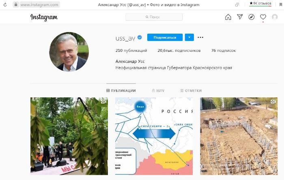Click the Подписаться follow button

pos(165,37)
